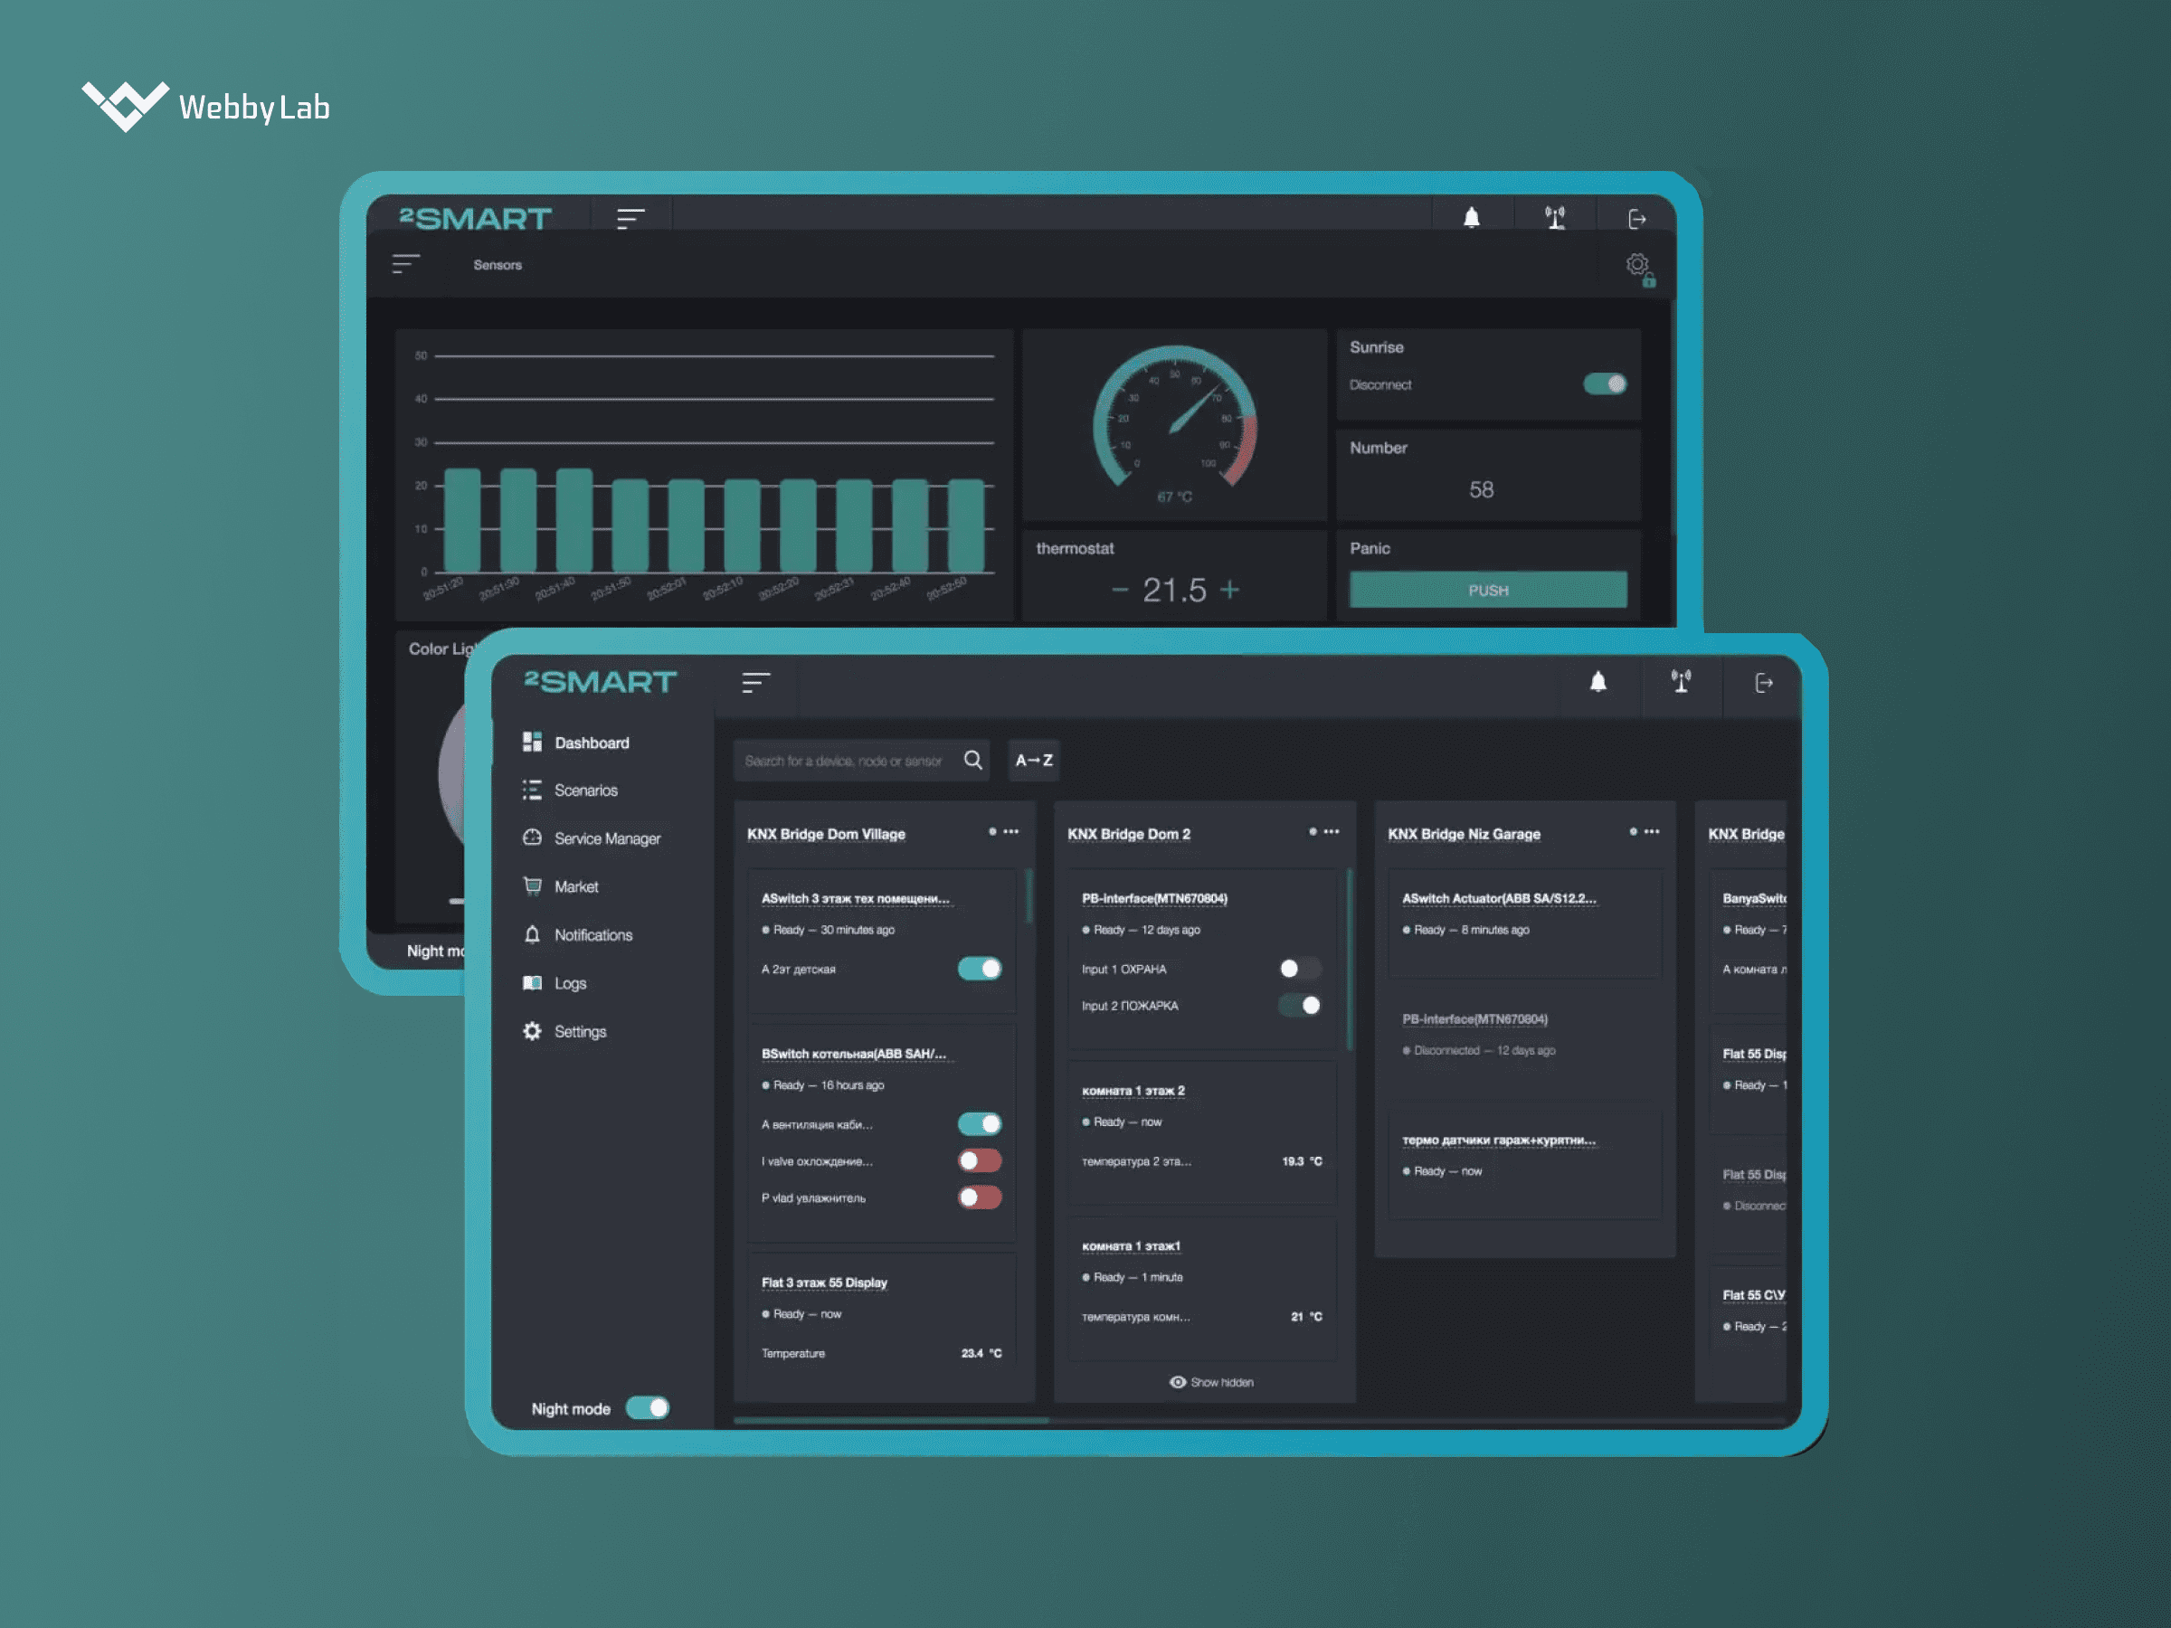Expand KNX Bridge Dom Village options
This screenshot has height=1628, width=2171.
click(1010, 835)
